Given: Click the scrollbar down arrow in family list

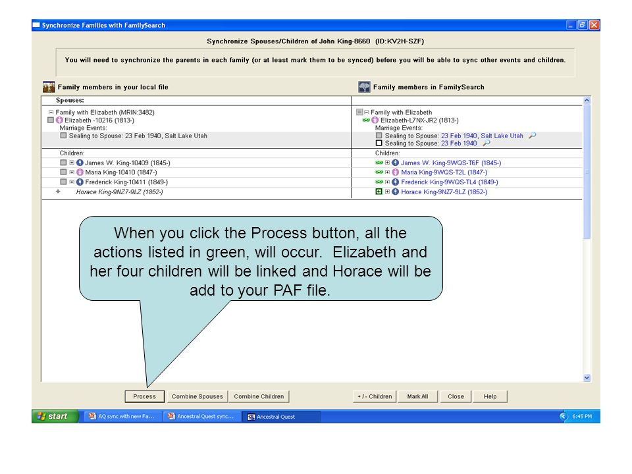Looking at the screenshot, I should [x=587, y=378].
